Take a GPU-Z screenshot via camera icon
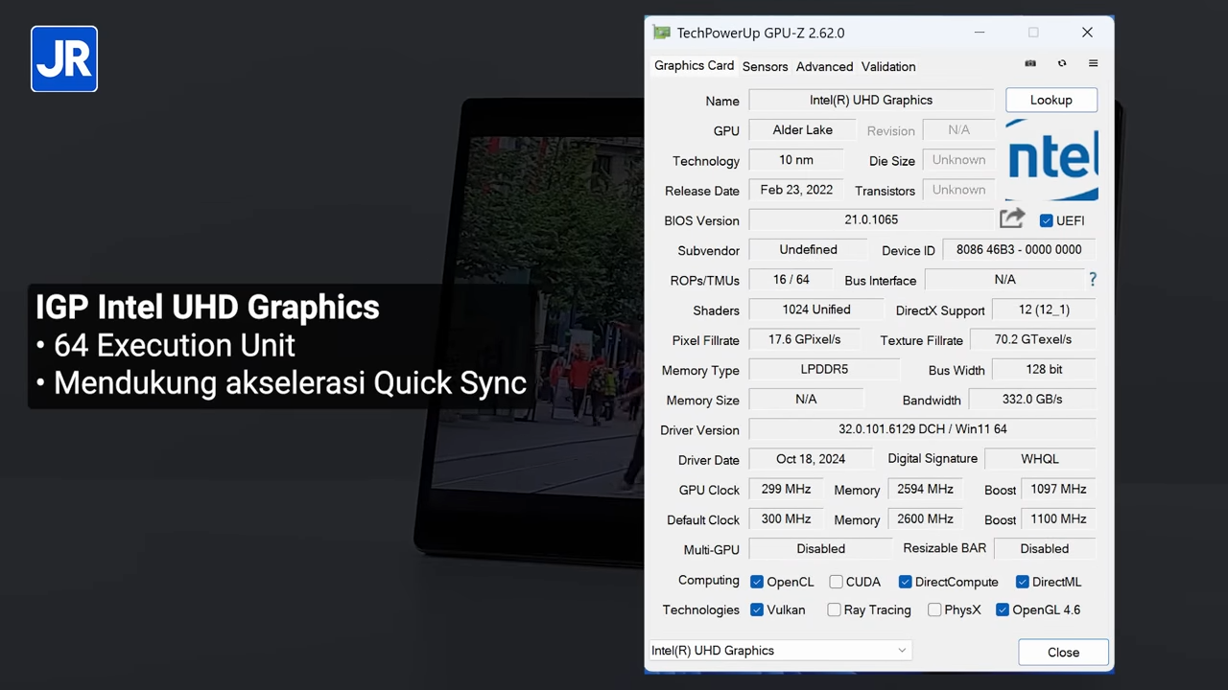Viewport: 1228px width, 690px height. [1030, 63]
